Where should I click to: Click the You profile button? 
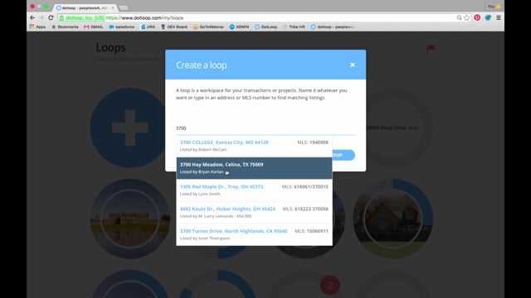tap(494, 7)
